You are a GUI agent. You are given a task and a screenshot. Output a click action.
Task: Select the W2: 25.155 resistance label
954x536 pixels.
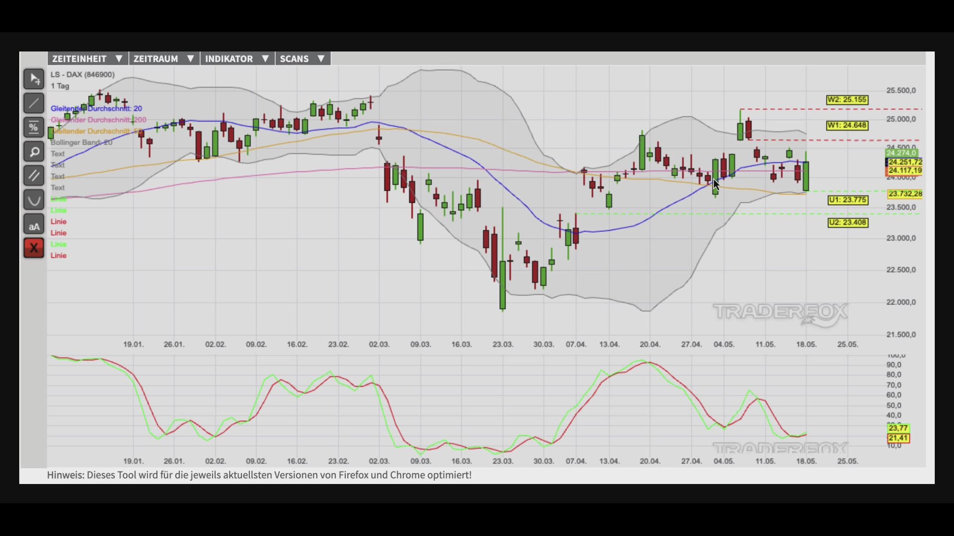coord(847,100)
